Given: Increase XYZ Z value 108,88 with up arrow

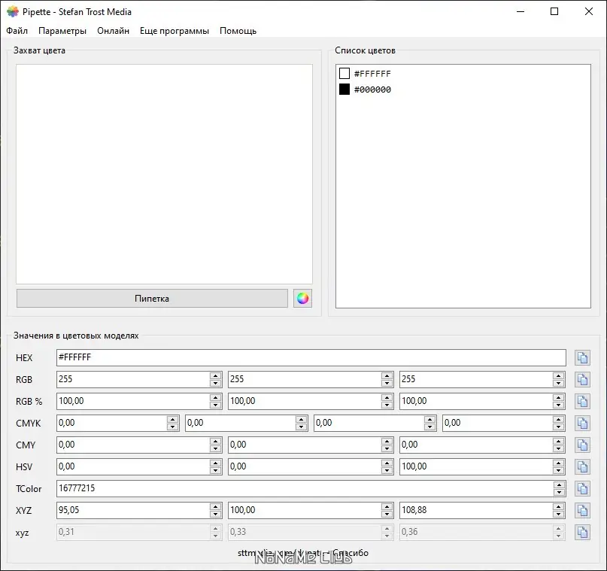Looking at the screenshot, I should (x=558, y=507).
